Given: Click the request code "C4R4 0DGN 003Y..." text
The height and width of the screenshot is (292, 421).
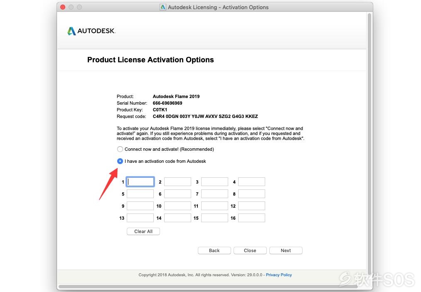Looking at the screenshot, I should pyautogui.click(x=205, y=116).
